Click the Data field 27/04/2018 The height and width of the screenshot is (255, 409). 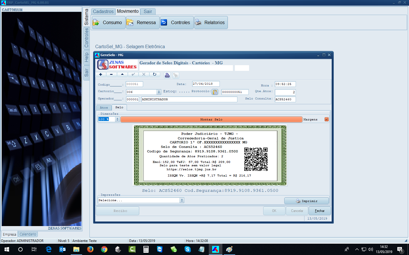click(x=206, y=84)
